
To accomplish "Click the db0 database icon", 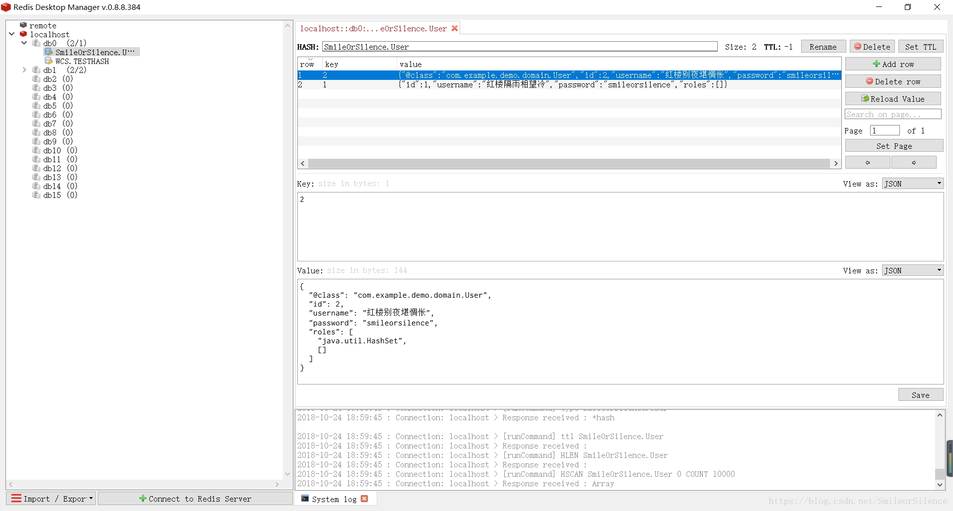I will (36, 43).
